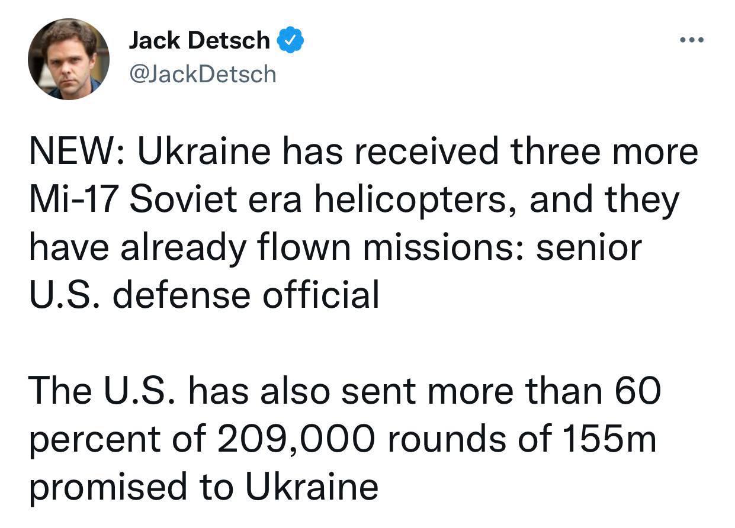Image resolution: width=735 pixels, height=528 pixels.
Task: Click the verification checkmark next to the name
Action: pyautogui.click(x=291, y=40)
